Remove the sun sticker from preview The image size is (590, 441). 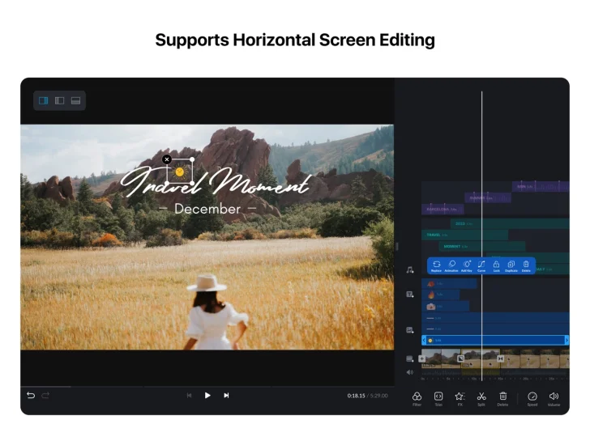coord(166,159)
